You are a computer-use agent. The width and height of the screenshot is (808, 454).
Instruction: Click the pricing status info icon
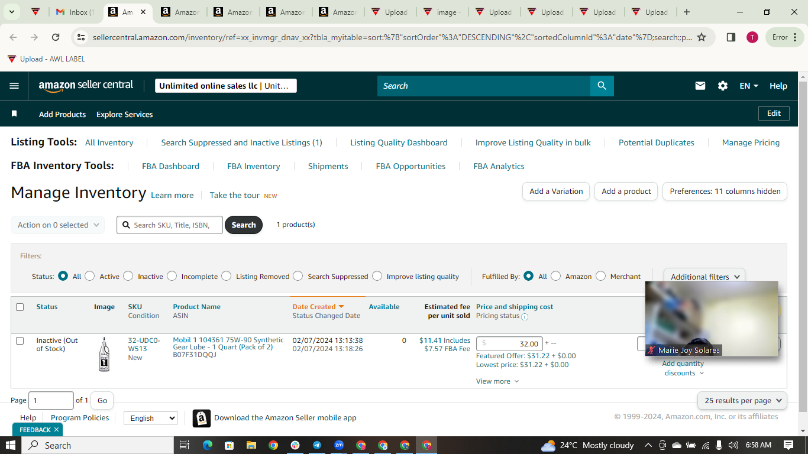click(x=525, y=317)
